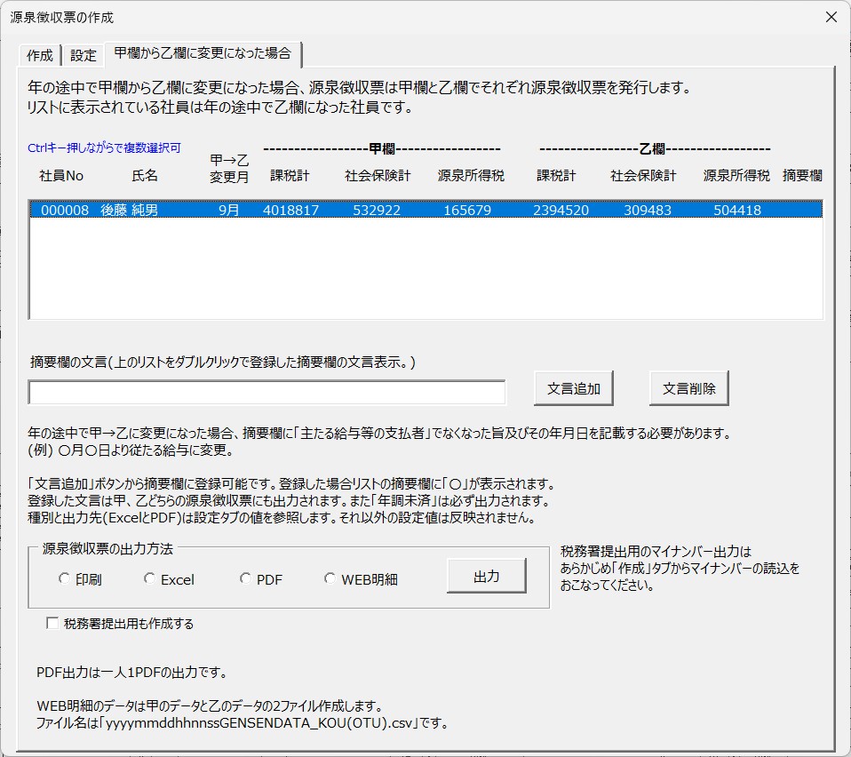Switch to the 作成 tab
The width and height of the screenshot is (851, 757).
click(40, 55)
